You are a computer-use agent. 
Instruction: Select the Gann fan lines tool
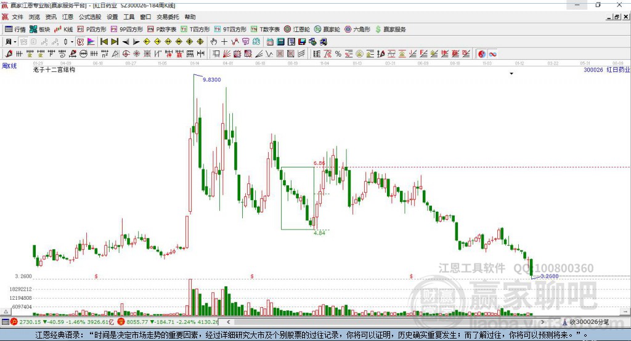pos(227,54)
